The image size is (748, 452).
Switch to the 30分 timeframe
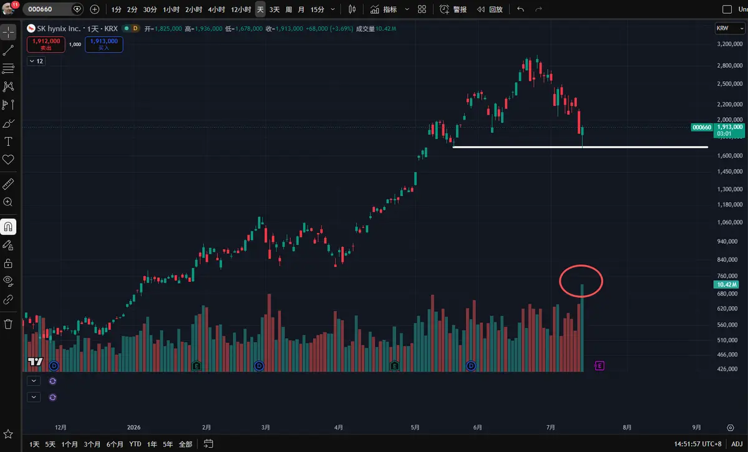coord(150,9)
